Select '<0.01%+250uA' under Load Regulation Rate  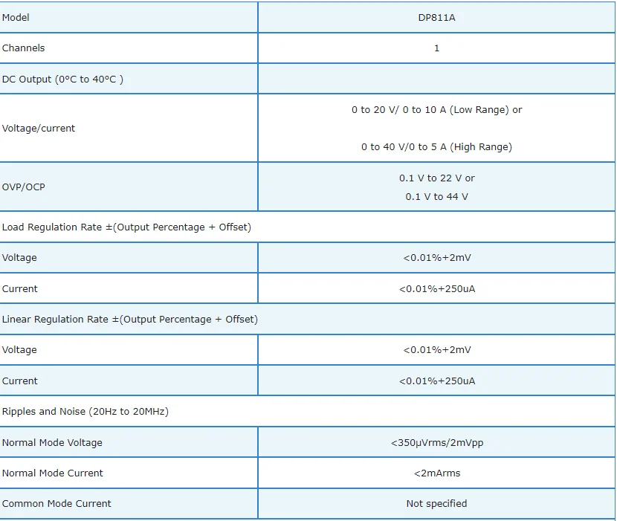(x=437, y=289)
